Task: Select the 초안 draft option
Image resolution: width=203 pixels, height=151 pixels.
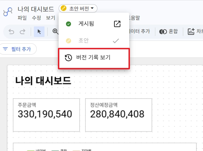Action: (94, 41)
